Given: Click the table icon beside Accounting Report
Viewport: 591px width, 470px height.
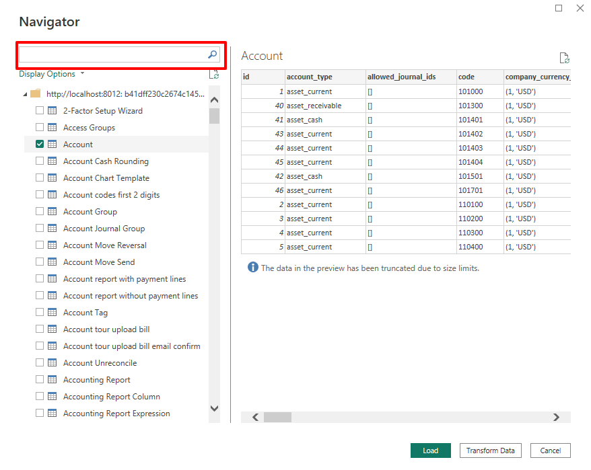Looking at the screenshot, I should (x=52, y=380).
